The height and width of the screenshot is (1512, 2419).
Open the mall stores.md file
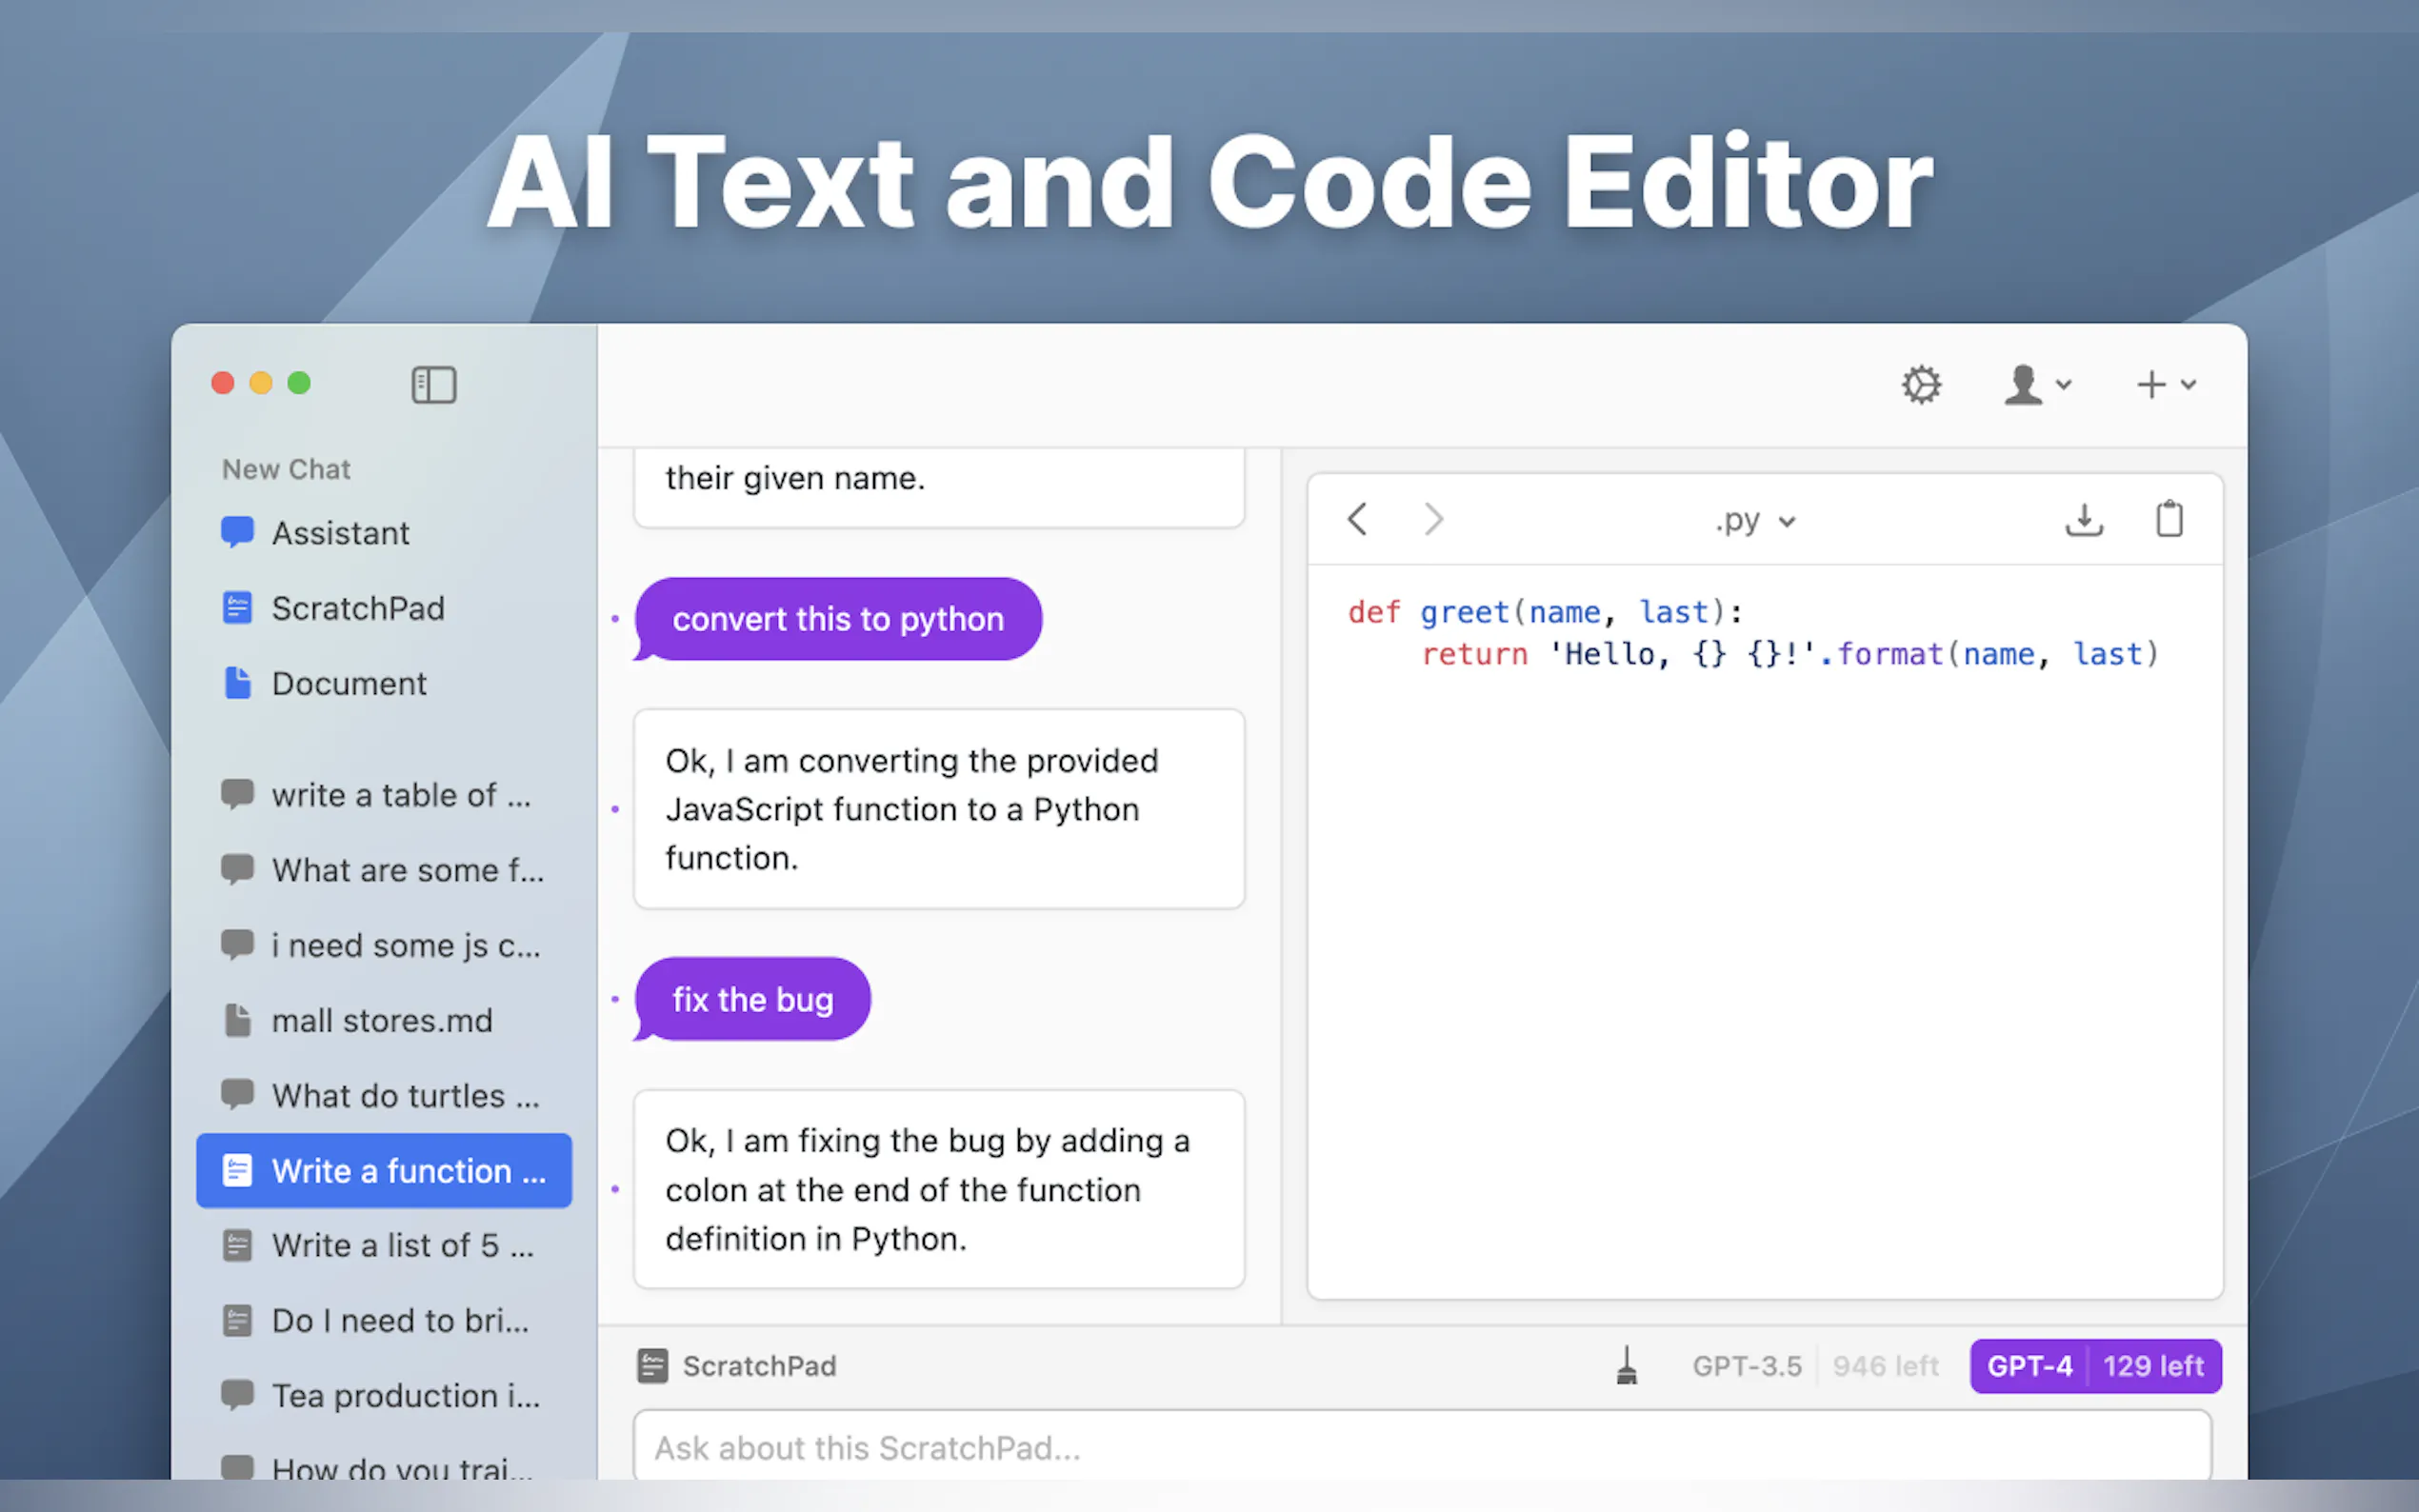(x=381, y=1021)
